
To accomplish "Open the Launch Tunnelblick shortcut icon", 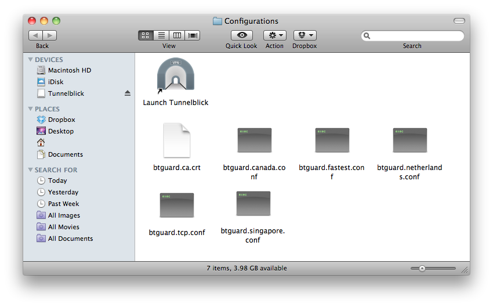I will [x=175, y=75].
